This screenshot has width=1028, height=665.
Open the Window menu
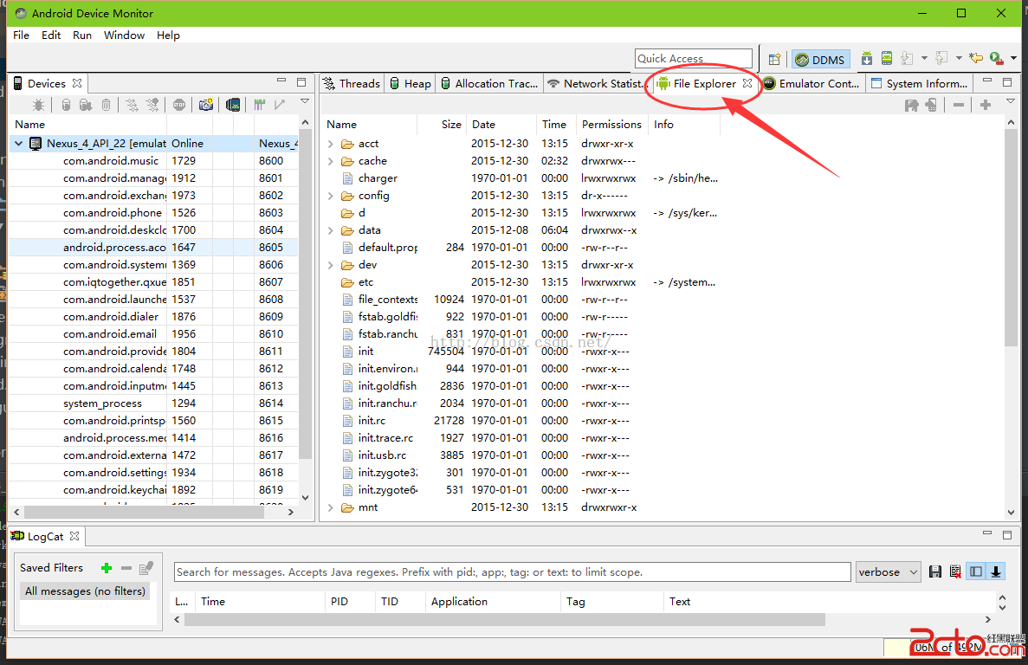click(x=124, y=36)
